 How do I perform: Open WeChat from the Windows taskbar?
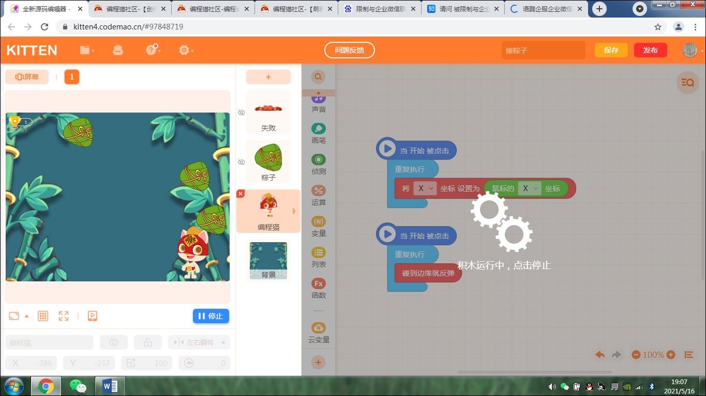pos(78,386)
